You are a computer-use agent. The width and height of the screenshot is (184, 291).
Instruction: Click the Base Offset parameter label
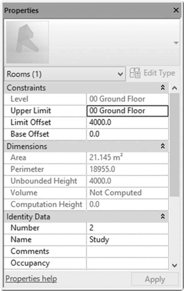point(30,134)
